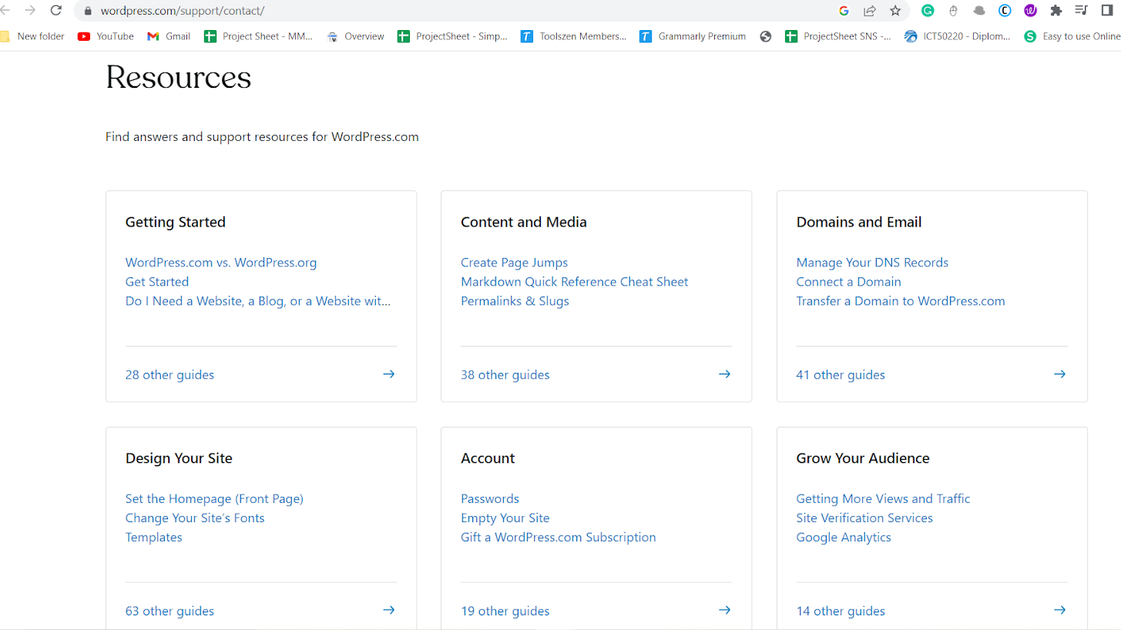1121x630 pixels.
Task: Open the Google Analytics guide link
Action: point(844,538)
